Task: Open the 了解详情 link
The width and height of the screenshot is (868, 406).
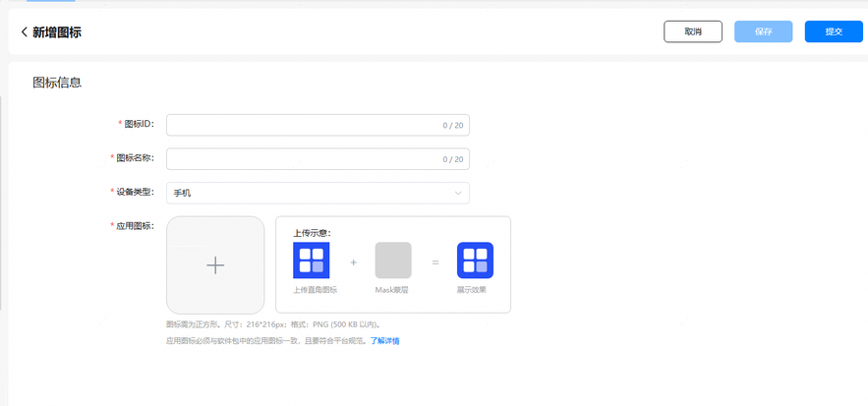Action: 384,341
